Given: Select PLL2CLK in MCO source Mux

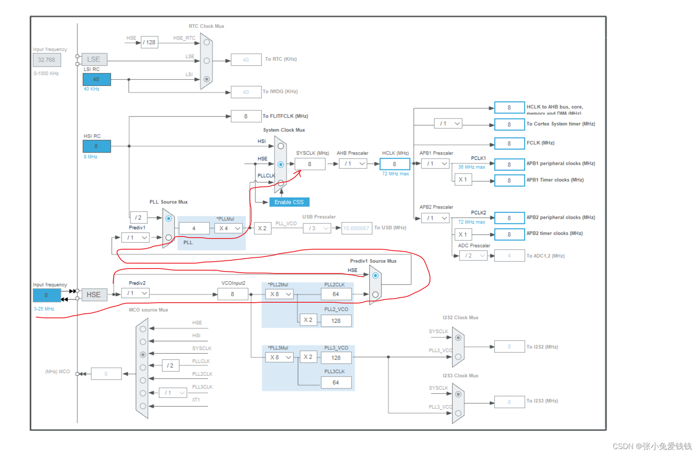Looking at the screenshot, I should point(143,380).
